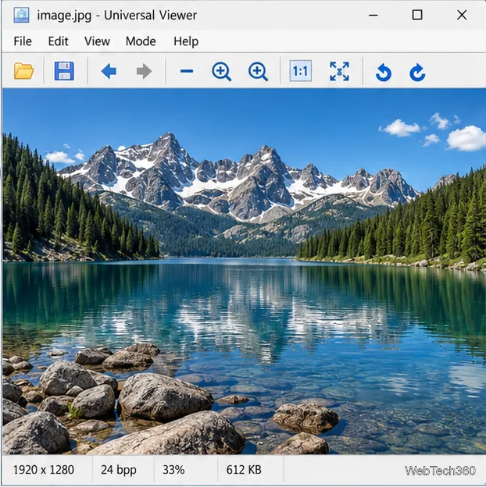Save the image with the floppy disk icon
Viewport: 486px width, 487px height.
coord(64,71)
